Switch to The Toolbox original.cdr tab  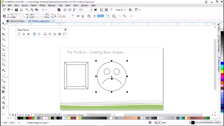(39, 21)
